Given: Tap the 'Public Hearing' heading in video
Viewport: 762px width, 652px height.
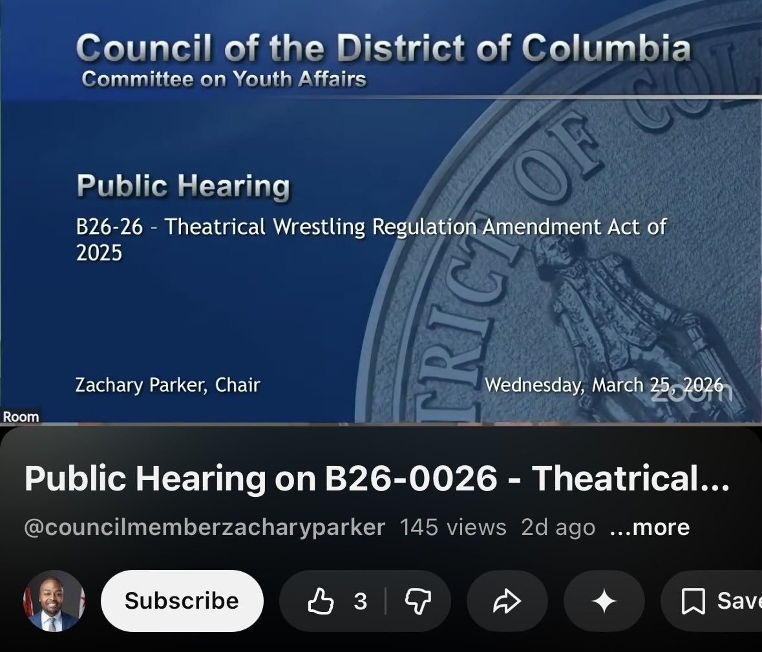Looking at the screenshot, I should [183, 186].
